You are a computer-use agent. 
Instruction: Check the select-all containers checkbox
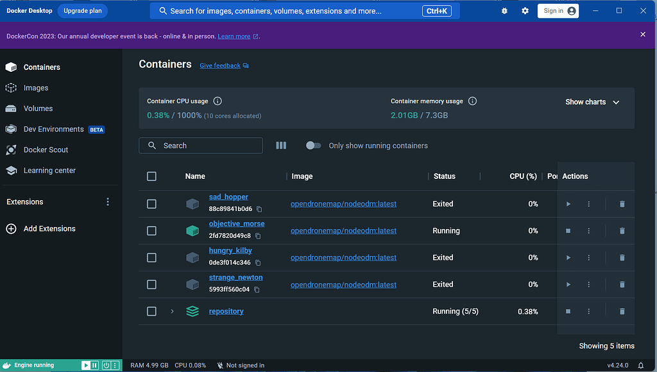pos(151,176)
